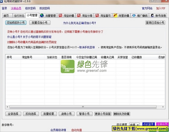Open the 会员等级详情 link
The height and width of the screenshot is (132, 169).
58,130
